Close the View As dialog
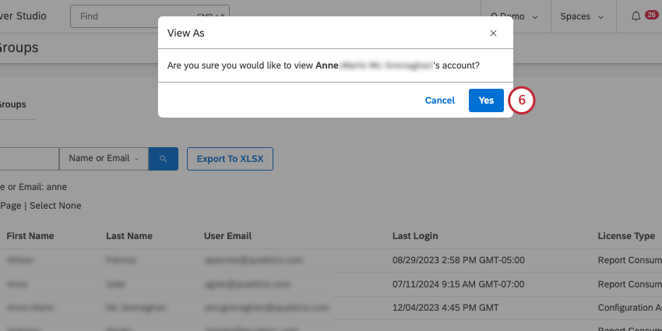662x331 pixels. pos(493,33)
